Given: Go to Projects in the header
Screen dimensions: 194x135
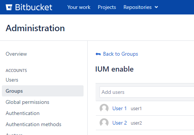Looking at the screenshot, I should click(x=107, y=7).
